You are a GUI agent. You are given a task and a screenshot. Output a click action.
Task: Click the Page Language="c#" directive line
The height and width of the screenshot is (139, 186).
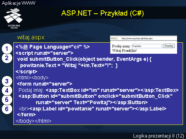tap(52, 47)
